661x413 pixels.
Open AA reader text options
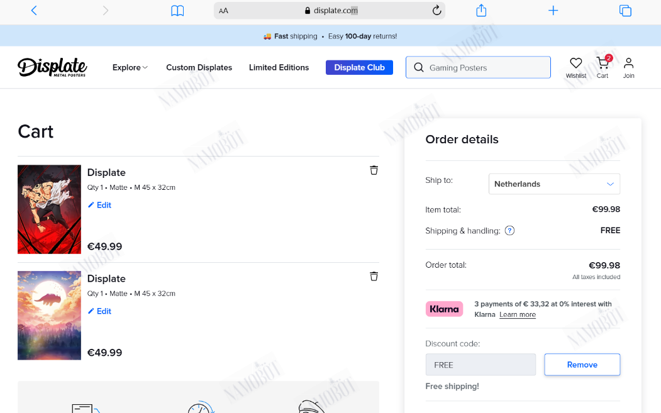223,11
